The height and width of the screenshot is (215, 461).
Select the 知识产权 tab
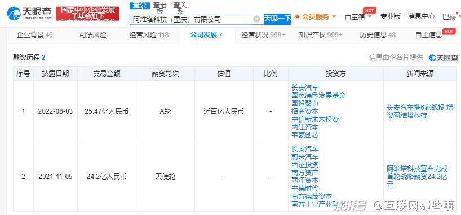click(320, 35)
